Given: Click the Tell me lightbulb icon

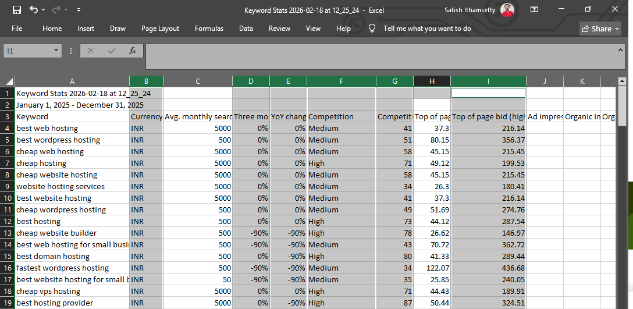Looking at the screenshot, I should [x=372, y=29].
